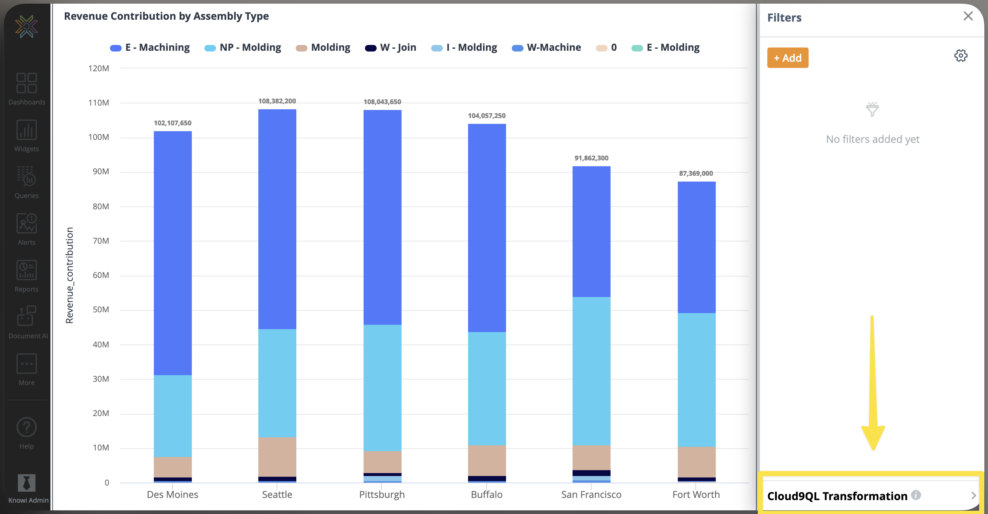Open filter settings gear icon
This screenshot has width=988, height=514.
(961, 56)
